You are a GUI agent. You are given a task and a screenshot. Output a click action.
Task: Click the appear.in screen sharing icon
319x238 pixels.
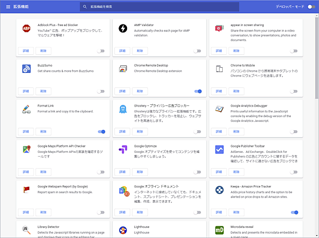tap(219, 28)
